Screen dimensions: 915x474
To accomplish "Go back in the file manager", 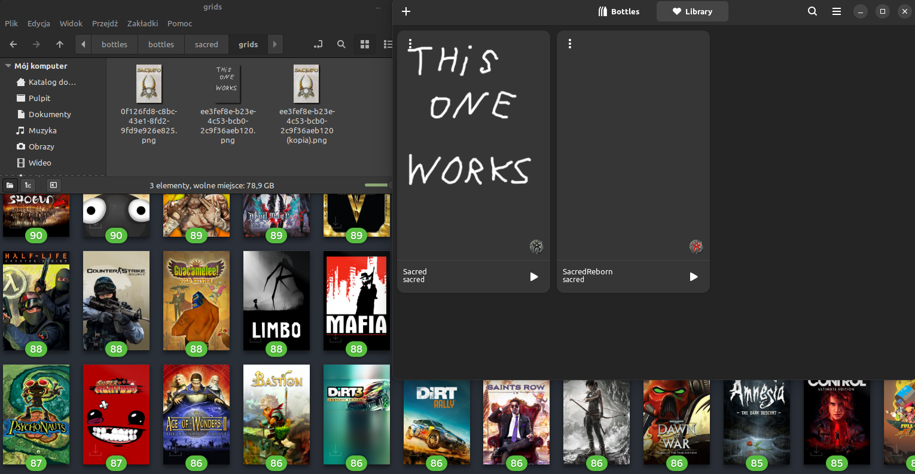I will [x=13, y=44].
